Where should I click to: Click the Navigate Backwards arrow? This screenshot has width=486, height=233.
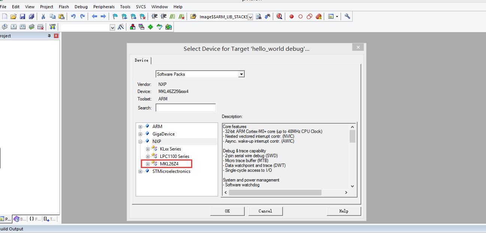94,16
